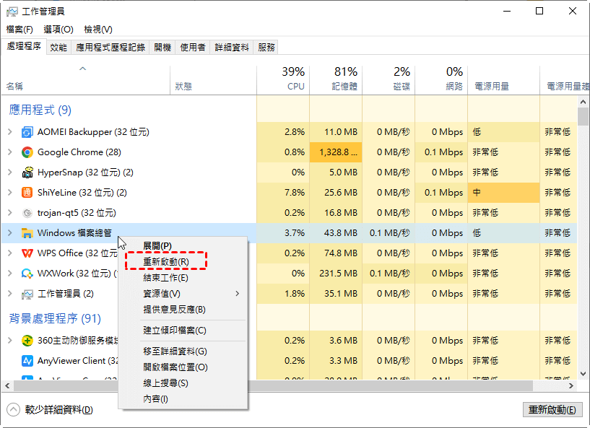The height and width of the screenshot is (428, 590).
Task: Choose 移至詳細資料(G) in context menu
Action: pos(183,351)
